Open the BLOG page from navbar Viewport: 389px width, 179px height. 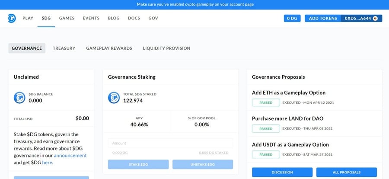point(114,18)
